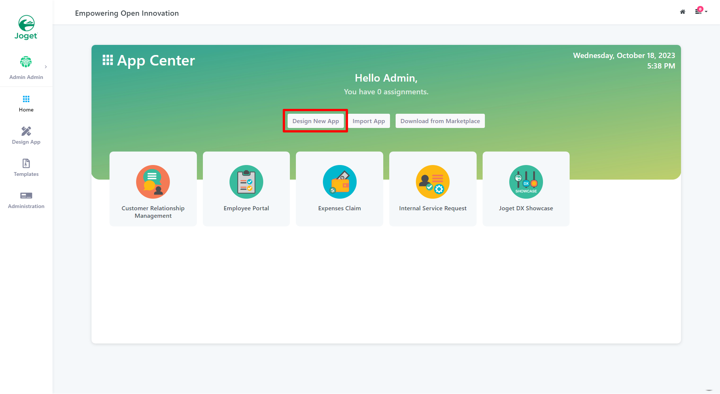Click the Joget DX Showcase label

pos(526,208)
